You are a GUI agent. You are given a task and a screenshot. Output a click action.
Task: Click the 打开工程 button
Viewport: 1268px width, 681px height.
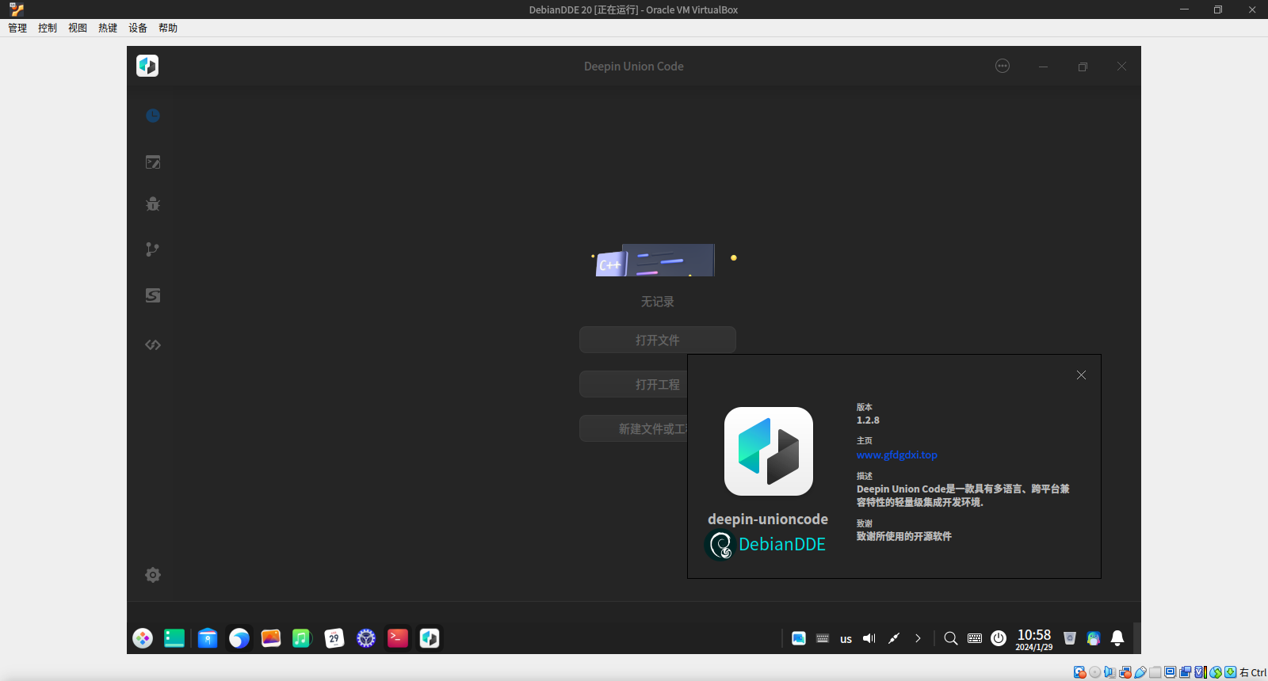(x=633, y=384)
